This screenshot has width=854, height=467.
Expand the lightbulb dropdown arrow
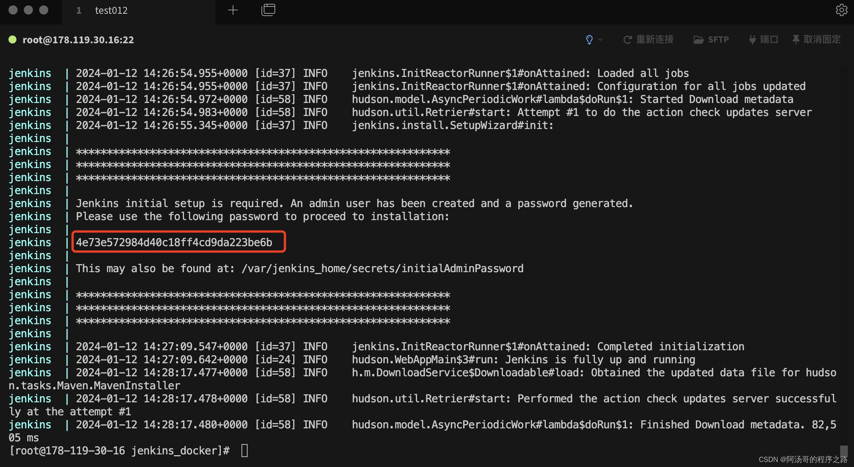click(600, 40)
